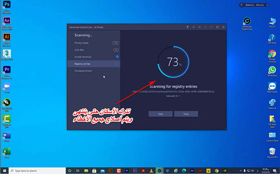Click the active Advanced SystemCare taskbar icon
The width and height of the screenshot is (280, 174).
[160, 171]
